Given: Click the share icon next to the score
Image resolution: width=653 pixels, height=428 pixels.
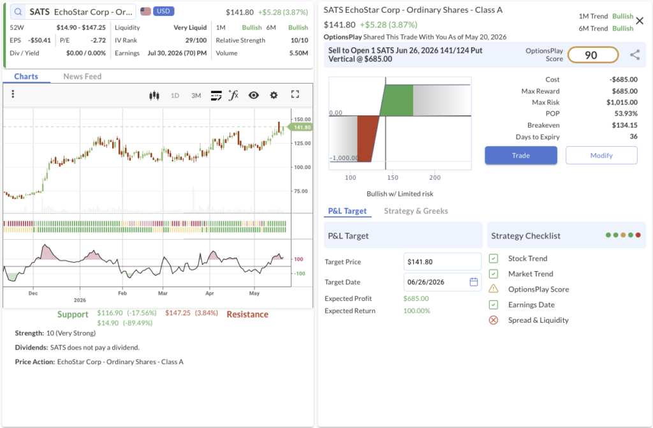Looking at the screenshot, I should click(635, 55).
